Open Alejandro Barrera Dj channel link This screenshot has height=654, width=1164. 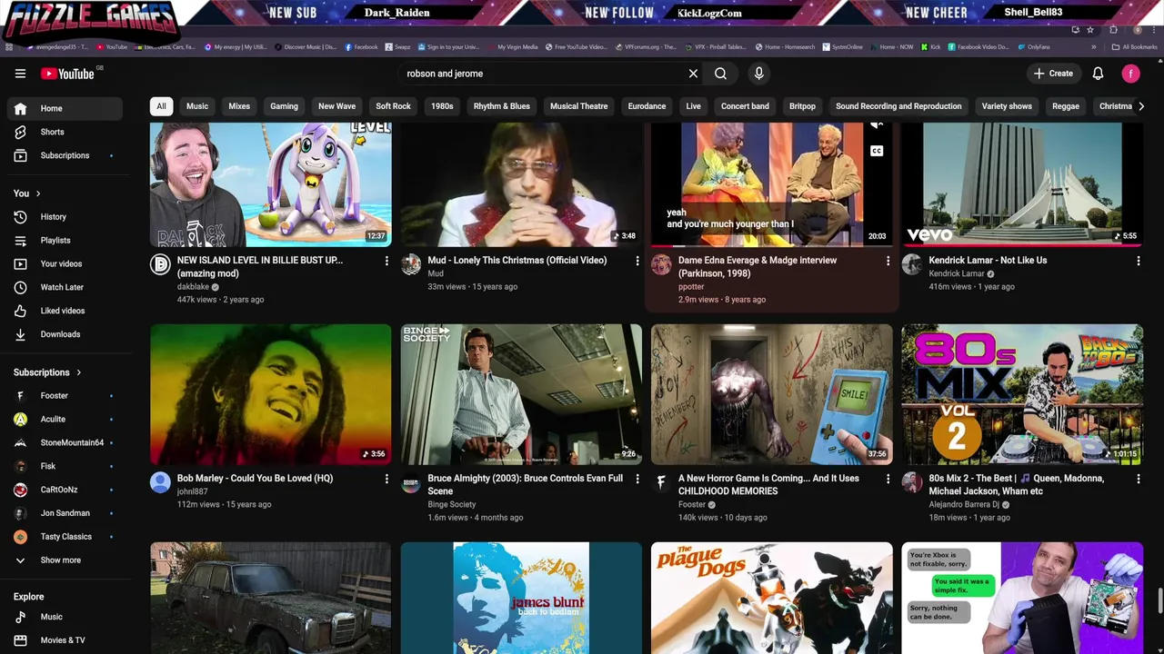tap(964, 504)
